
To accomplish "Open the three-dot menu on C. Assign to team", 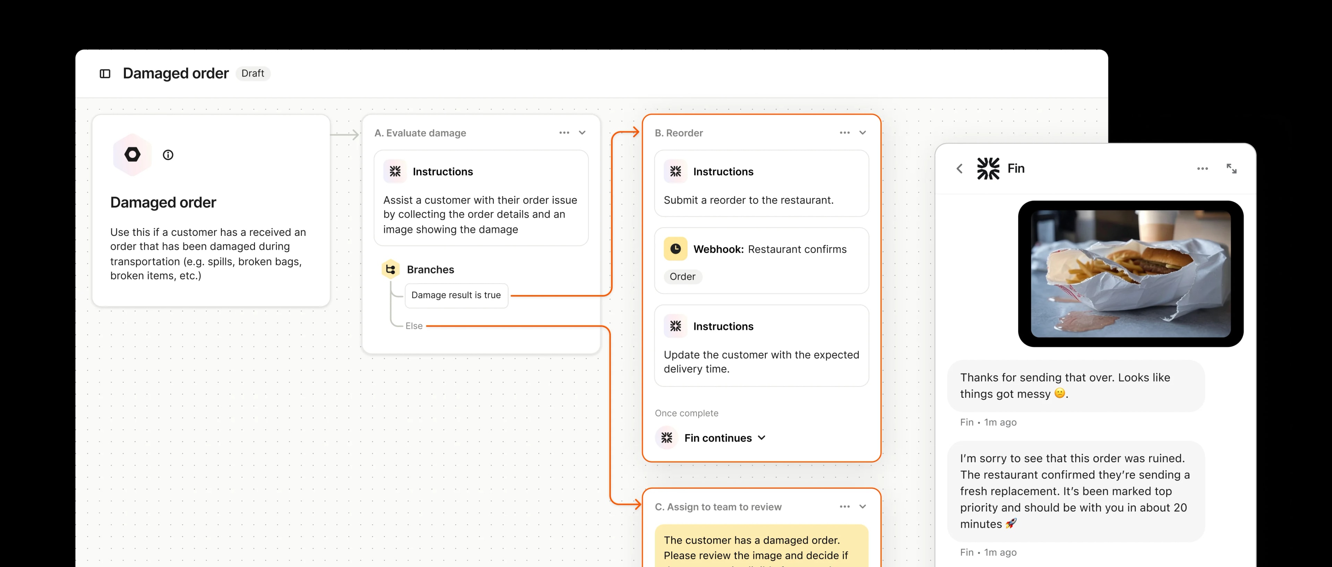I will tap(844, 507).
